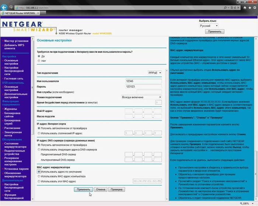
Task: Click Применить button under language selector
Action: [215, 31]
